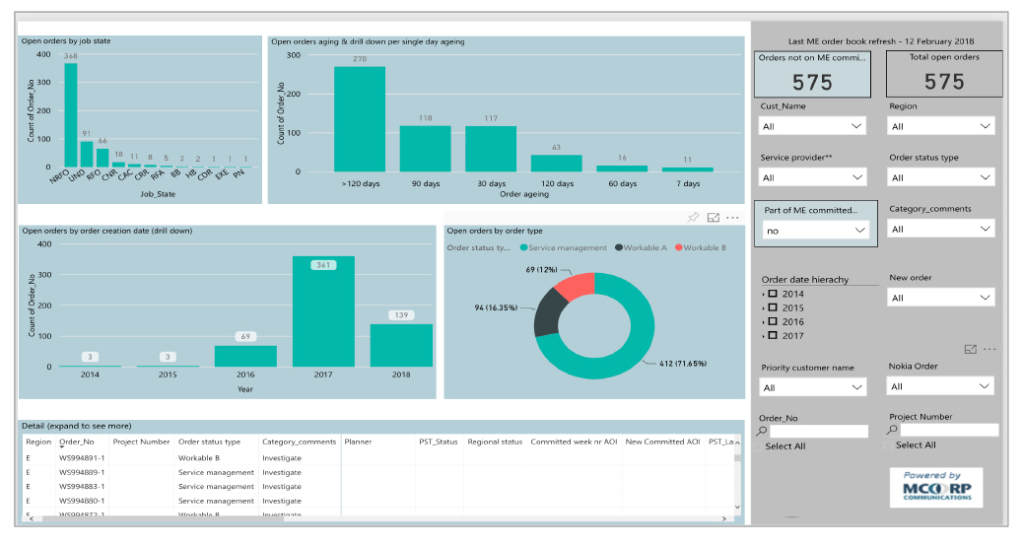Click the Workable B legend color marker

pyautogui.click(x=677, y=247)
